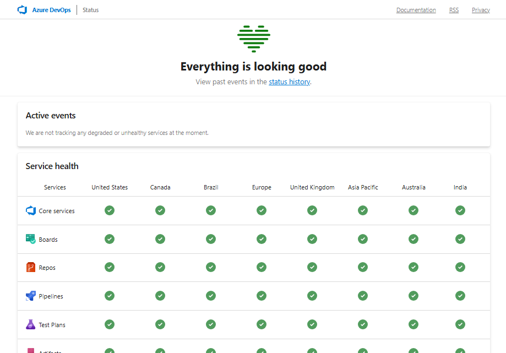
Task: Select the Boards row label
Action: pyautogui.click(x=48, y=240)
